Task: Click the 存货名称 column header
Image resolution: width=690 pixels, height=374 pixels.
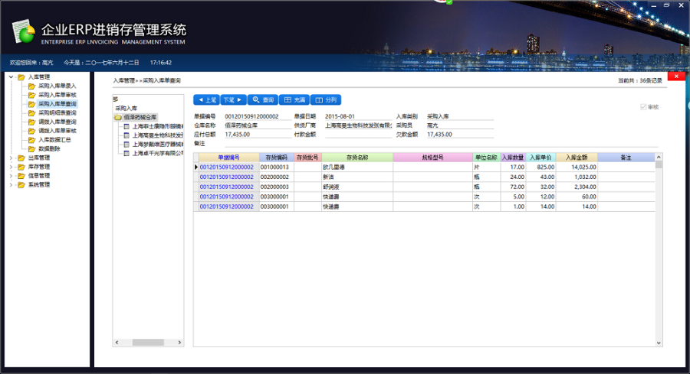Action: (357, 158)
